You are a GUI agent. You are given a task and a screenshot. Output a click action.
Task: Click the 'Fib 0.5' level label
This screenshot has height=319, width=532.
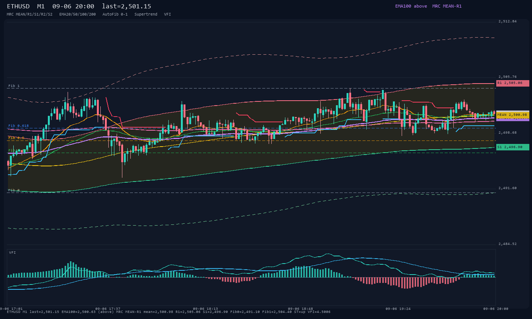tap(16, 138)
